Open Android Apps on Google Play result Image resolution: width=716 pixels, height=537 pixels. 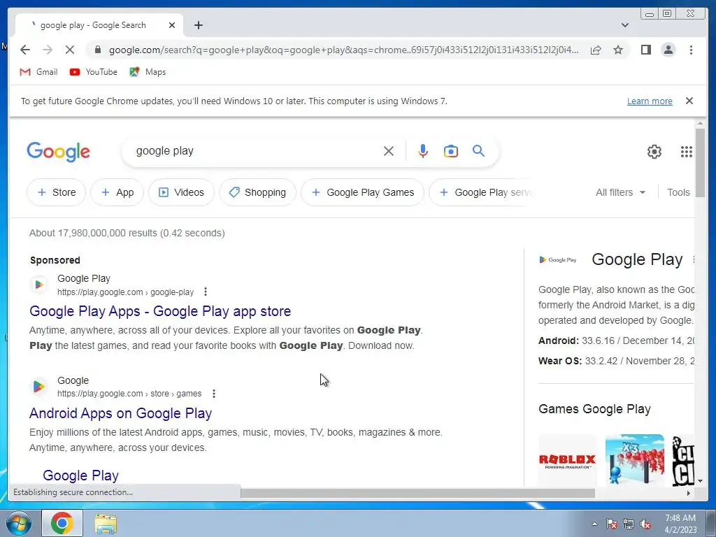(120, 413)
